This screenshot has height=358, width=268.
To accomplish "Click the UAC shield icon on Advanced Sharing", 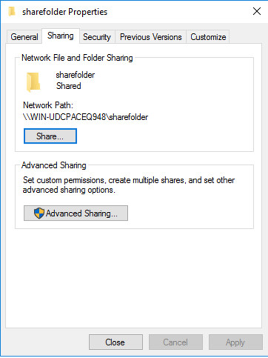I will click(39, 213).
